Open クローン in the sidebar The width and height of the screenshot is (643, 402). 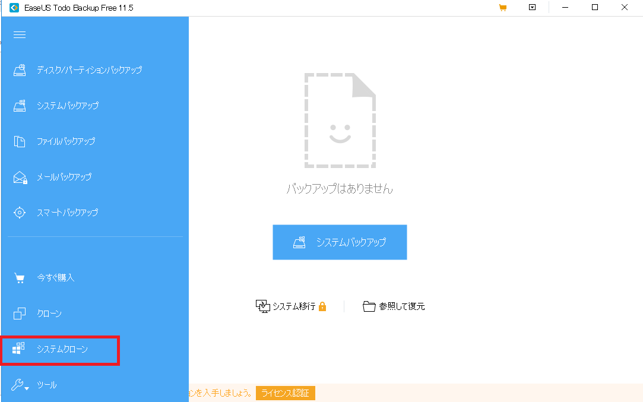coord(49,314)
